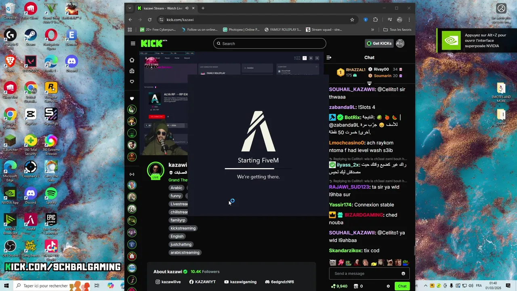Expand recommended channels sidebar toggle
The image size is (517, 291).
(x=132, y=174)
